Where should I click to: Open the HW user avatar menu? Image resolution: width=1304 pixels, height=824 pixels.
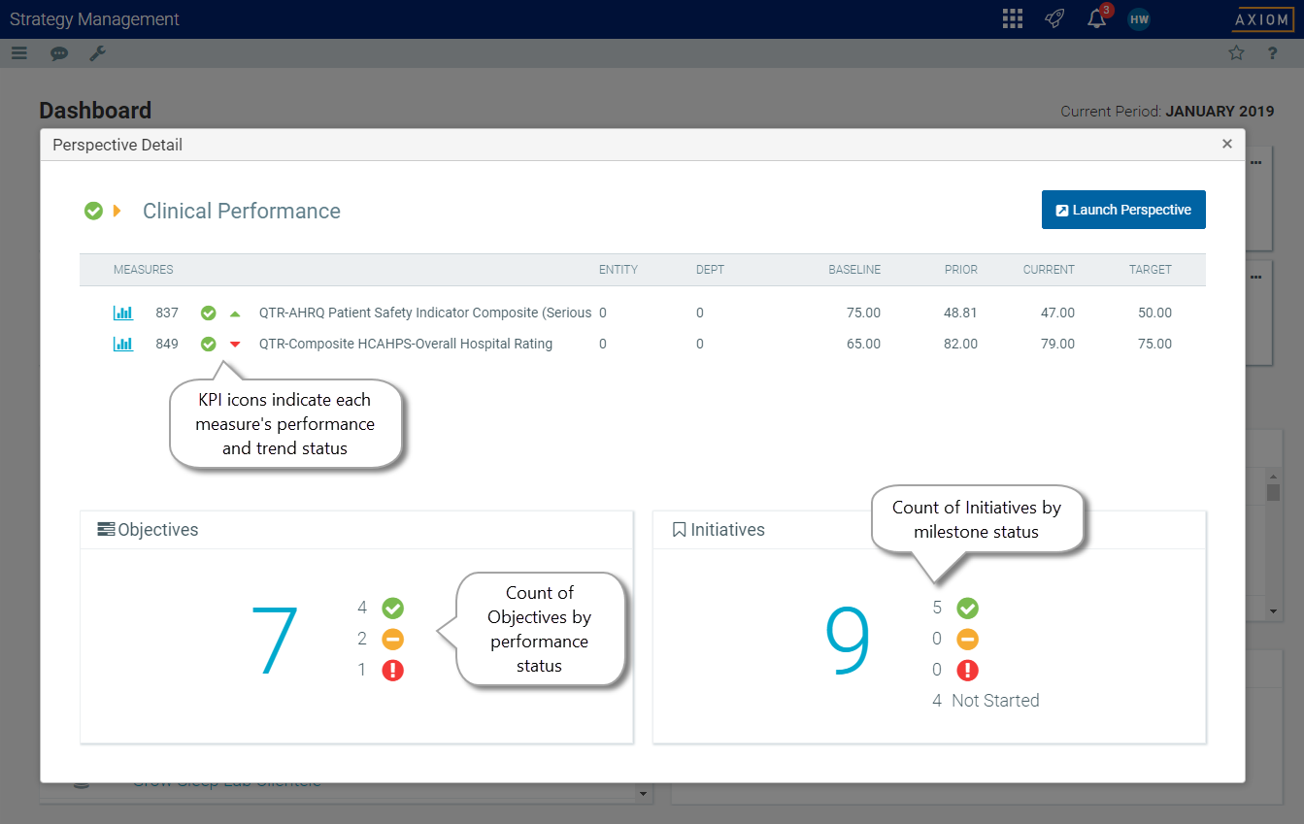pos(1139,19)
